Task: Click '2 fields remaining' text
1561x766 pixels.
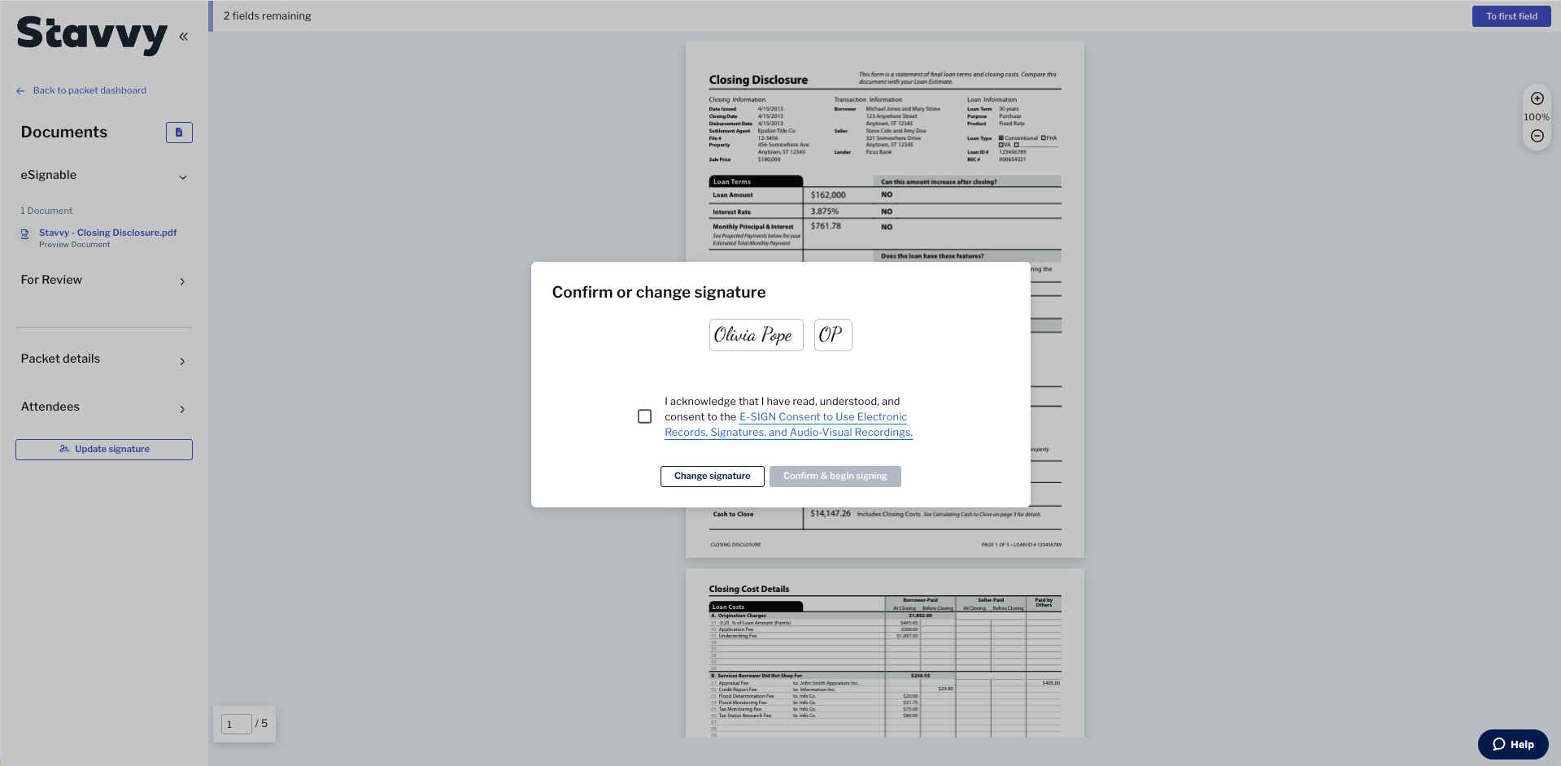Action: coord(267,15)
